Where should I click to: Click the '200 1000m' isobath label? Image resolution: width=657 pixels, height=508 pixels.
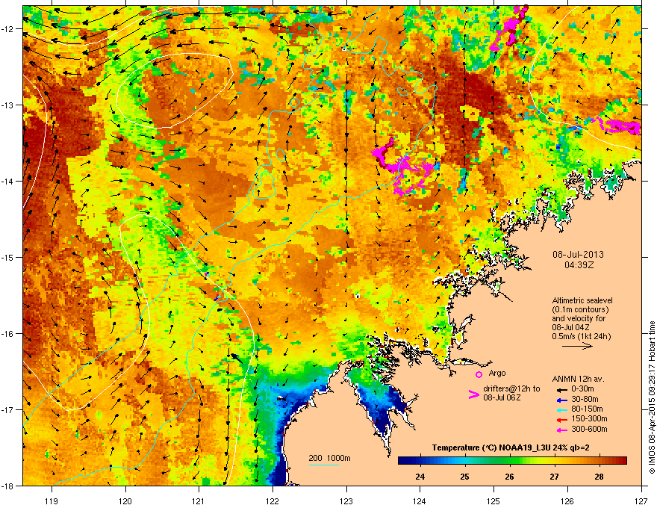pyautogui.click(x=329, y=458)
